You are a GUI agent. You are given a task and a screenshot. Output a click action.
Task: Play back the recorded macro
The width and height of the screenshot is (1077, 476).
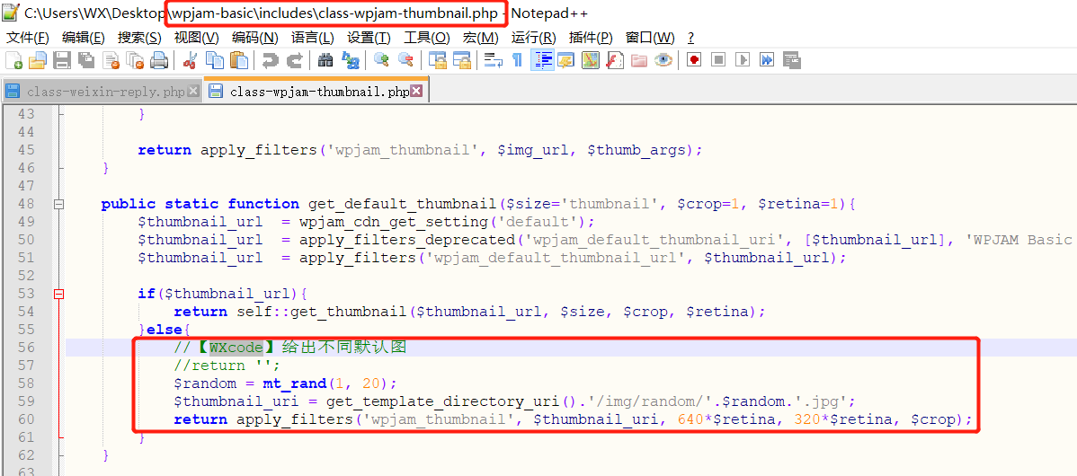tap(743, 60)
